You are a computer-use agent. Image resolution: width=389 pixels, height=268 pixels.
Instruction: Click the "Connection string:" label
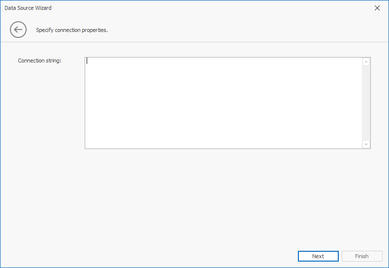[x=39, y=60]
